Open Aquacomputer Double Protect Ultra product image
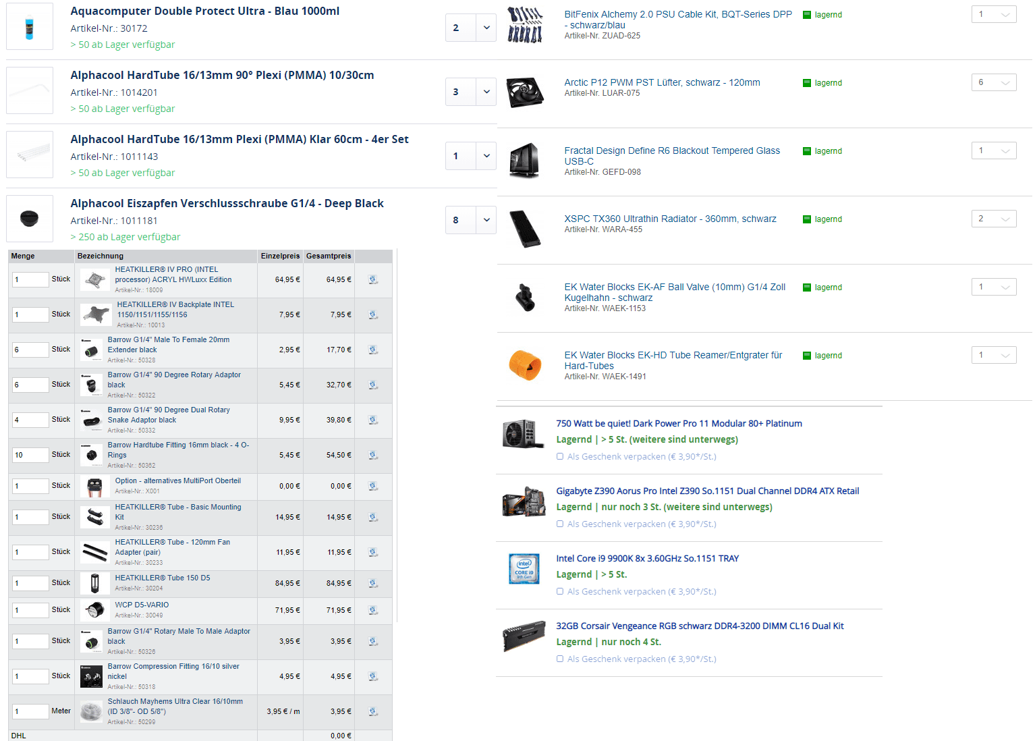The height and width of the screenshot is (741, 1035). click(x=30, y=26)
